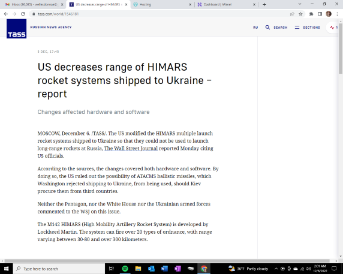Open Outlook from the taskbar
The height and width of the screenshot is (274, 343).
point(151,269)
